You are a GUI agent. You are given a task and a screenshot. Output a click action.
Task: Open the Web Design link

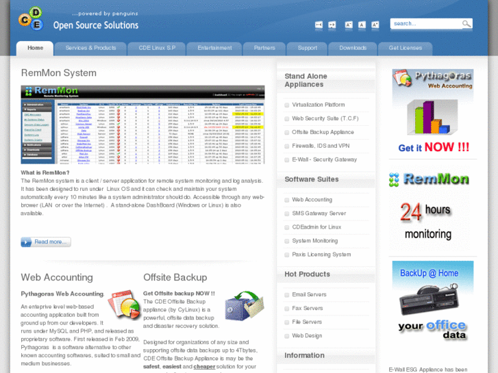[307, 335]
